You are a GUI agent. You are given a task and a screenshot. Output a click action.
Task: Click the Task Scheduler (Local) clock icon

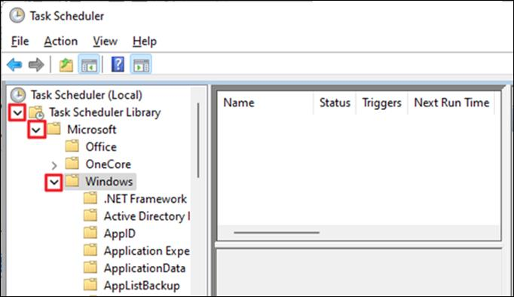[18, 95]
